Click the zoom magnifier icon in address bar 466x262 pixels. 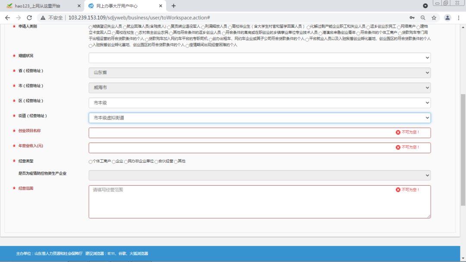coord(423,18)
